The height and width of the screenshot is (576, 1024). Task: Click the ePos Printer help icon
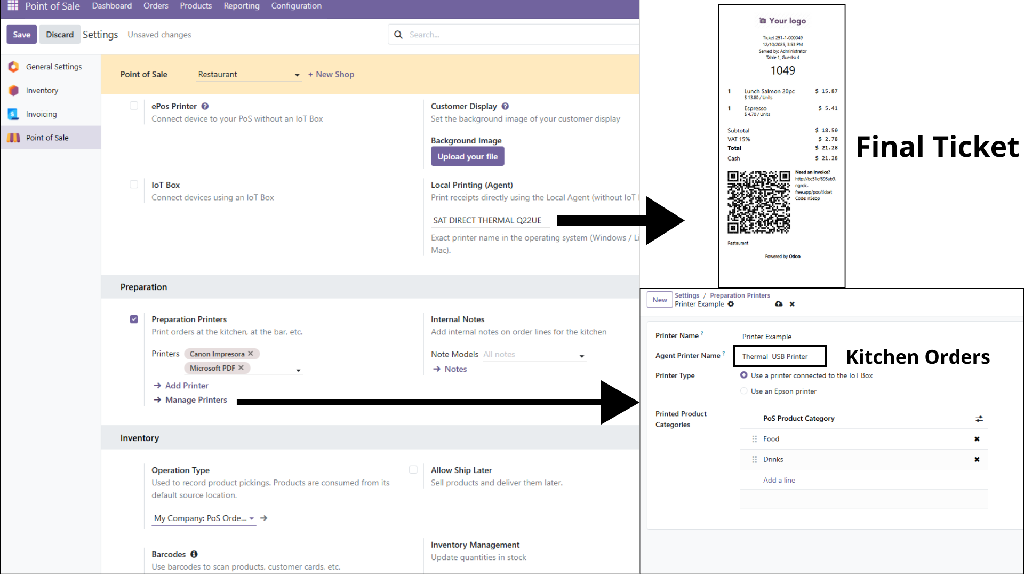(x=205, y=106)
